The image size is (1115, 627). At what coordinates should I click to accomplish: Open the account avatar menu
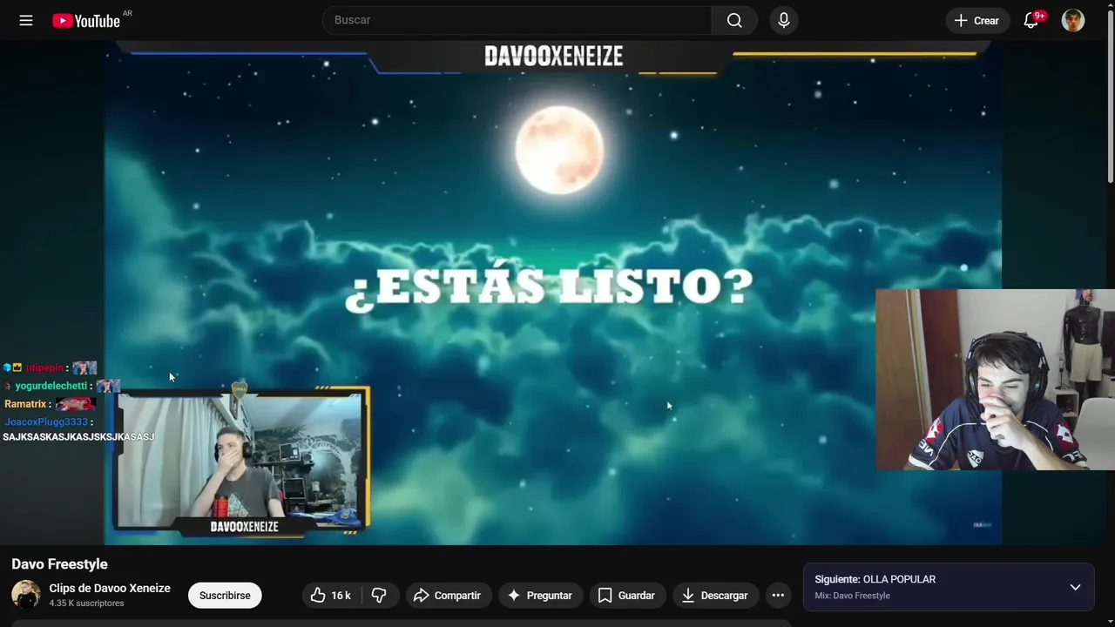(1073, 20)
